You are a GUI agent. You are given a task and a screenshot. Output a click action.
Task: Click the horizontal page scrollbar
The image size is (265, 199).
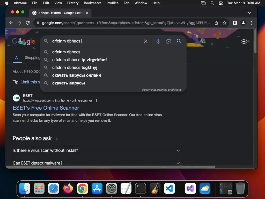(x=111, y=167)
